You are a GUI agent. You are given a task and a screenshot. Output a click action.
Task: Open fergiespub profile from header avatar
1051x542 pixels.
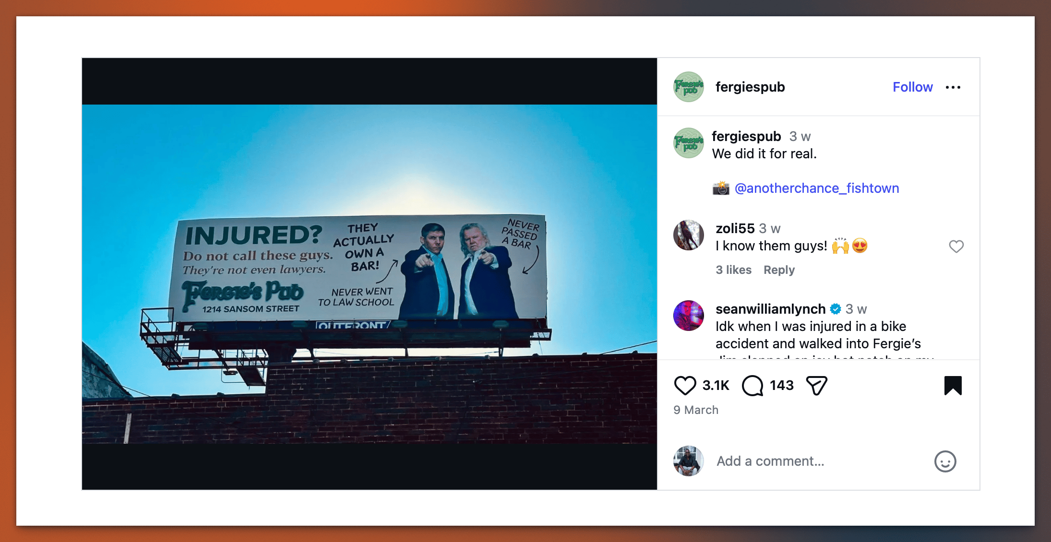coord(689,87)
